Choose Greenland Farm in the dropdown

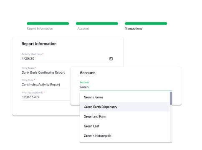click(125, 117)
